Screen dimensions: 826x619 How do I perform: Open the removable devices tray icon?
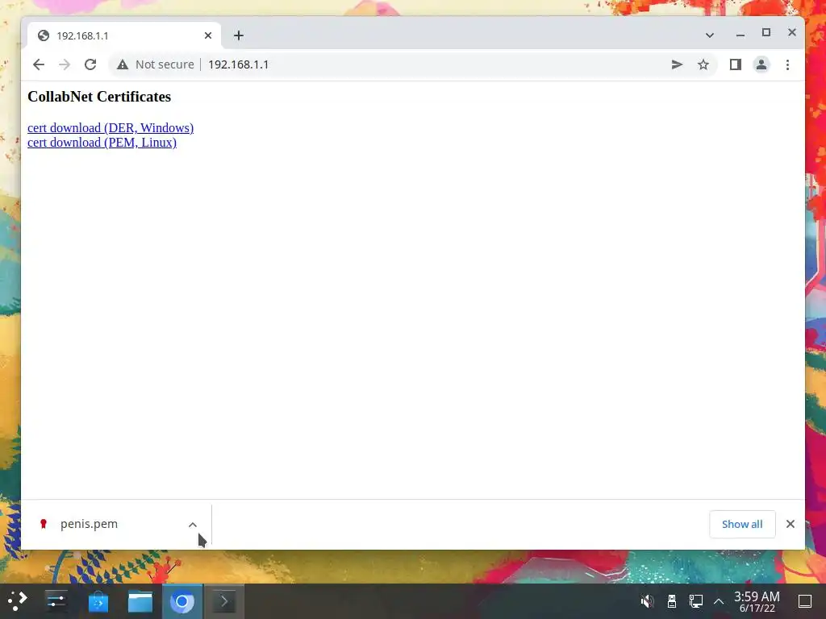click(672, 601)
